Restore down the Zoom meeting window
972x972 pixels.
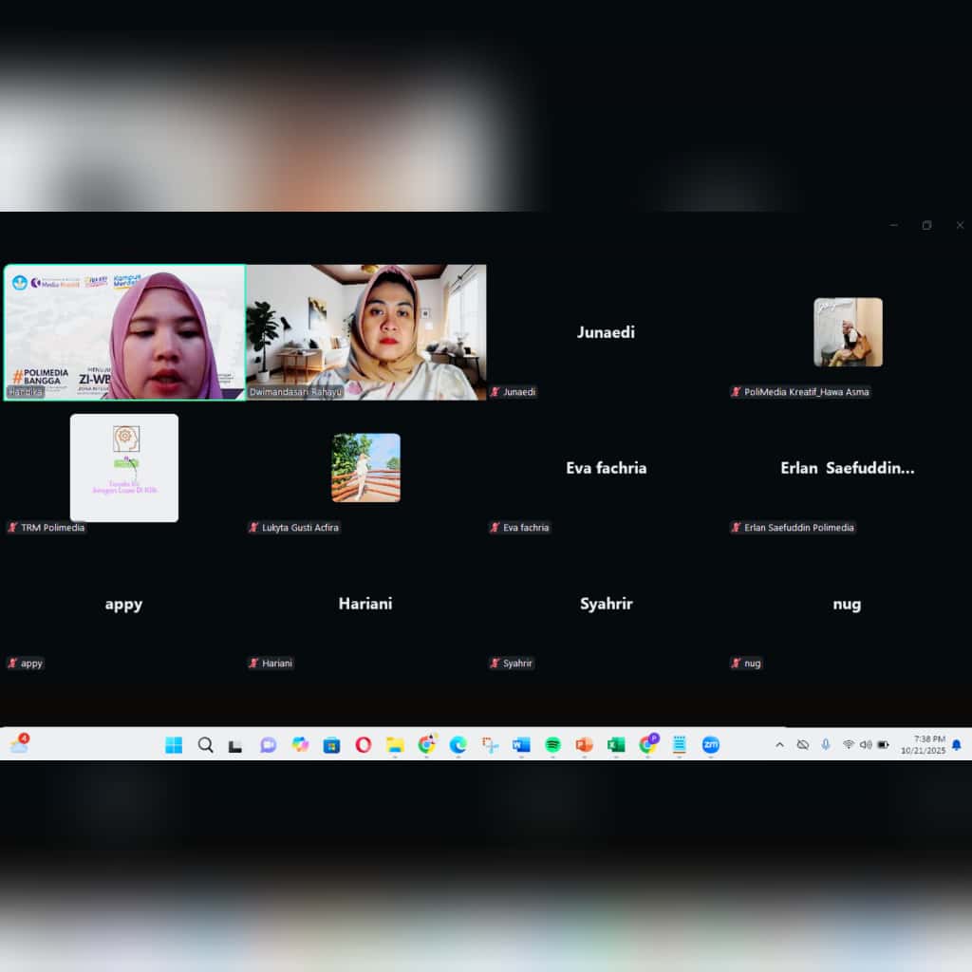click(x=926, y=225)
